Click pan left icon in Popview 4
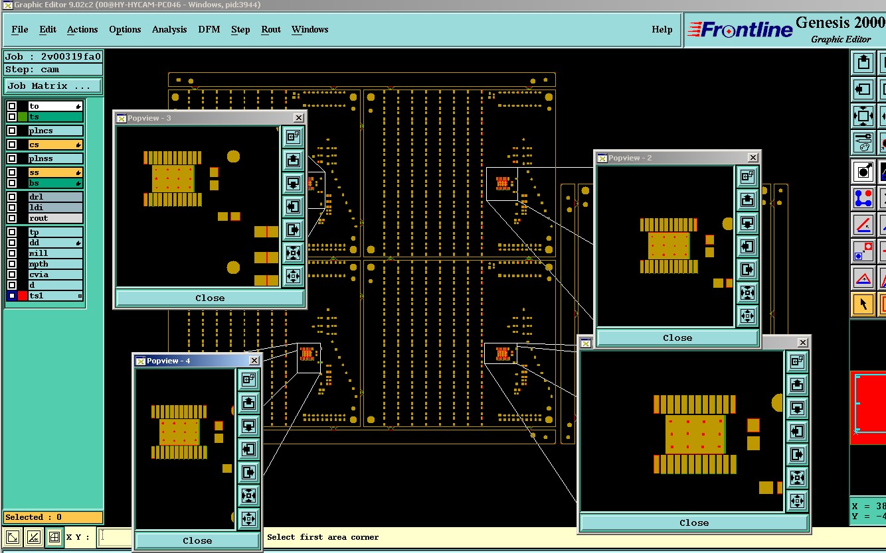 (x=248, y=449)
